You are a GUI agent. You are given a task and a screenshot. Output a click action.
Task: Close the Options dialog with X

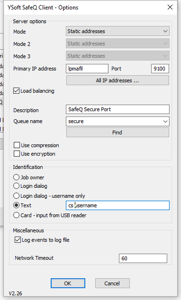tap(170, 8)
